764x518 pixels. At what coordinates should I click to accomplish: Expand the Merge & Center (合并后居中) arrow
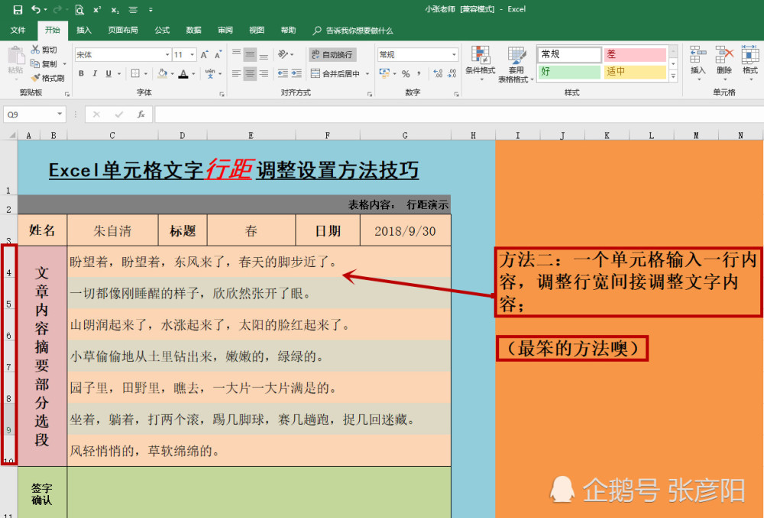coord(367,73)
